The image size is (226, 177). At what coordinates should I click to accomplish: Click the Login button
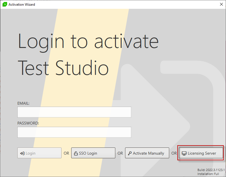point(39,153)
